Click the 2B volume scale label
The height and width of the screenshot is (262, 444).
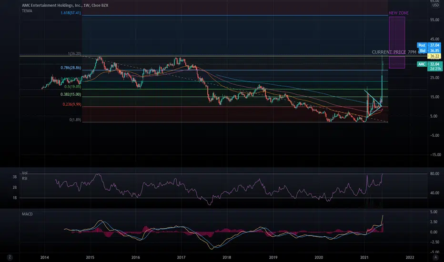[15, 187]
